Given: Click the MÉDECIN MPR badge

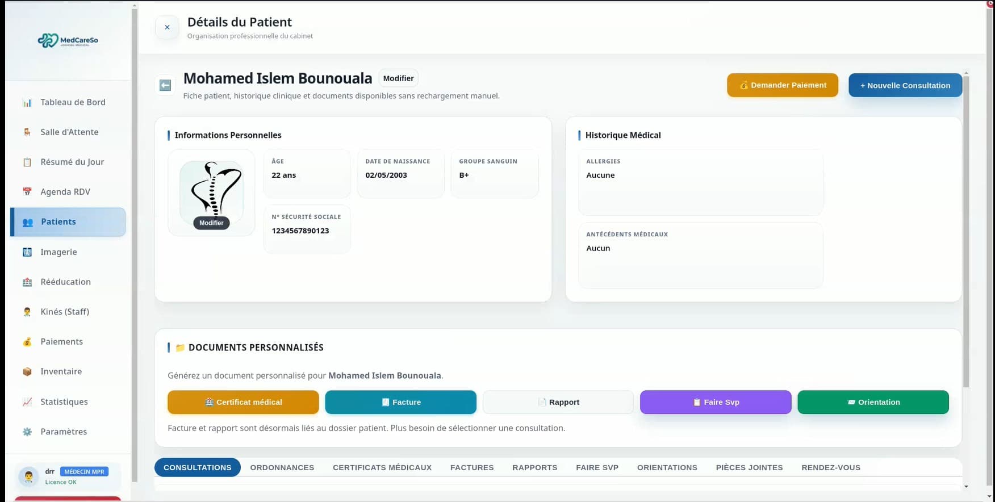Looking at the screenshot, I should tap(84, 472).
